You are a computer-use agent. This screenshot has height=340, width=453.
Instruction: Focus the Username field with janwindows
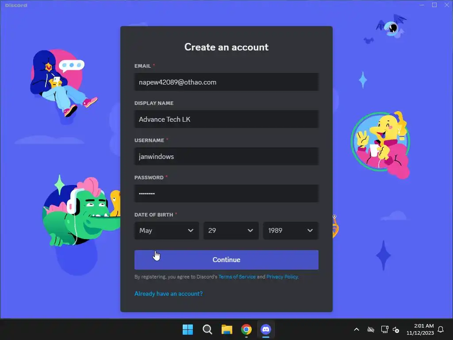click(x=226, y=156)
